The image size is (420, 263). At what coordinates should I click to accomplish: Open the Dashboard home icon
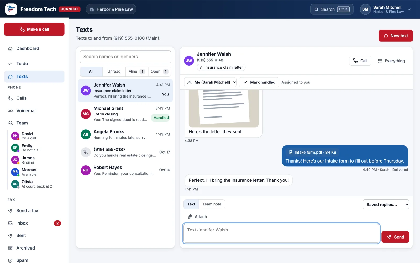(x=10, y=48)
